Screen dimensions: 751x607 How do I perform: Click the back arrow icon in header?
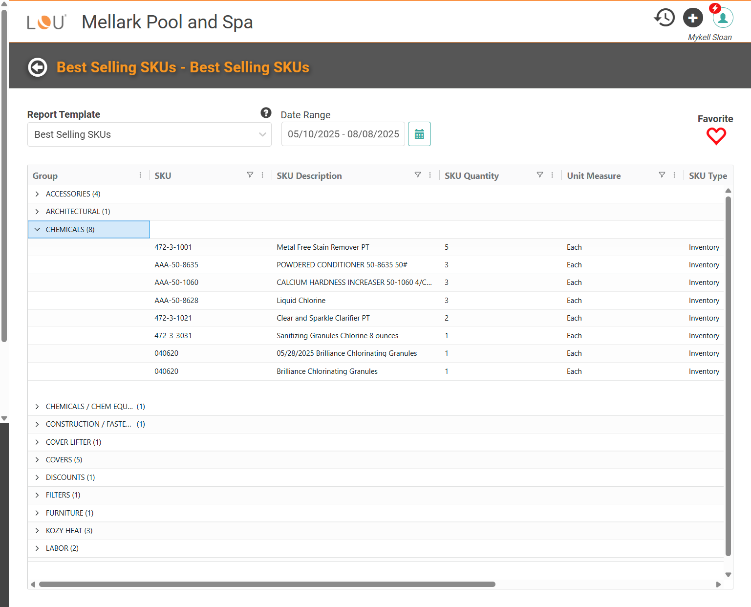pyautogui.click(x=38, y=67)
